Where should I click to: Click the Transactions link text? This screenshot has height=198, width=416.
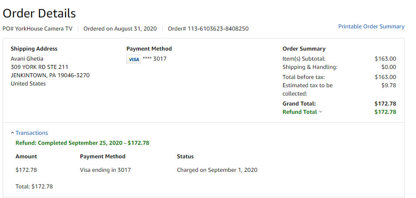(x=32, y=133)
